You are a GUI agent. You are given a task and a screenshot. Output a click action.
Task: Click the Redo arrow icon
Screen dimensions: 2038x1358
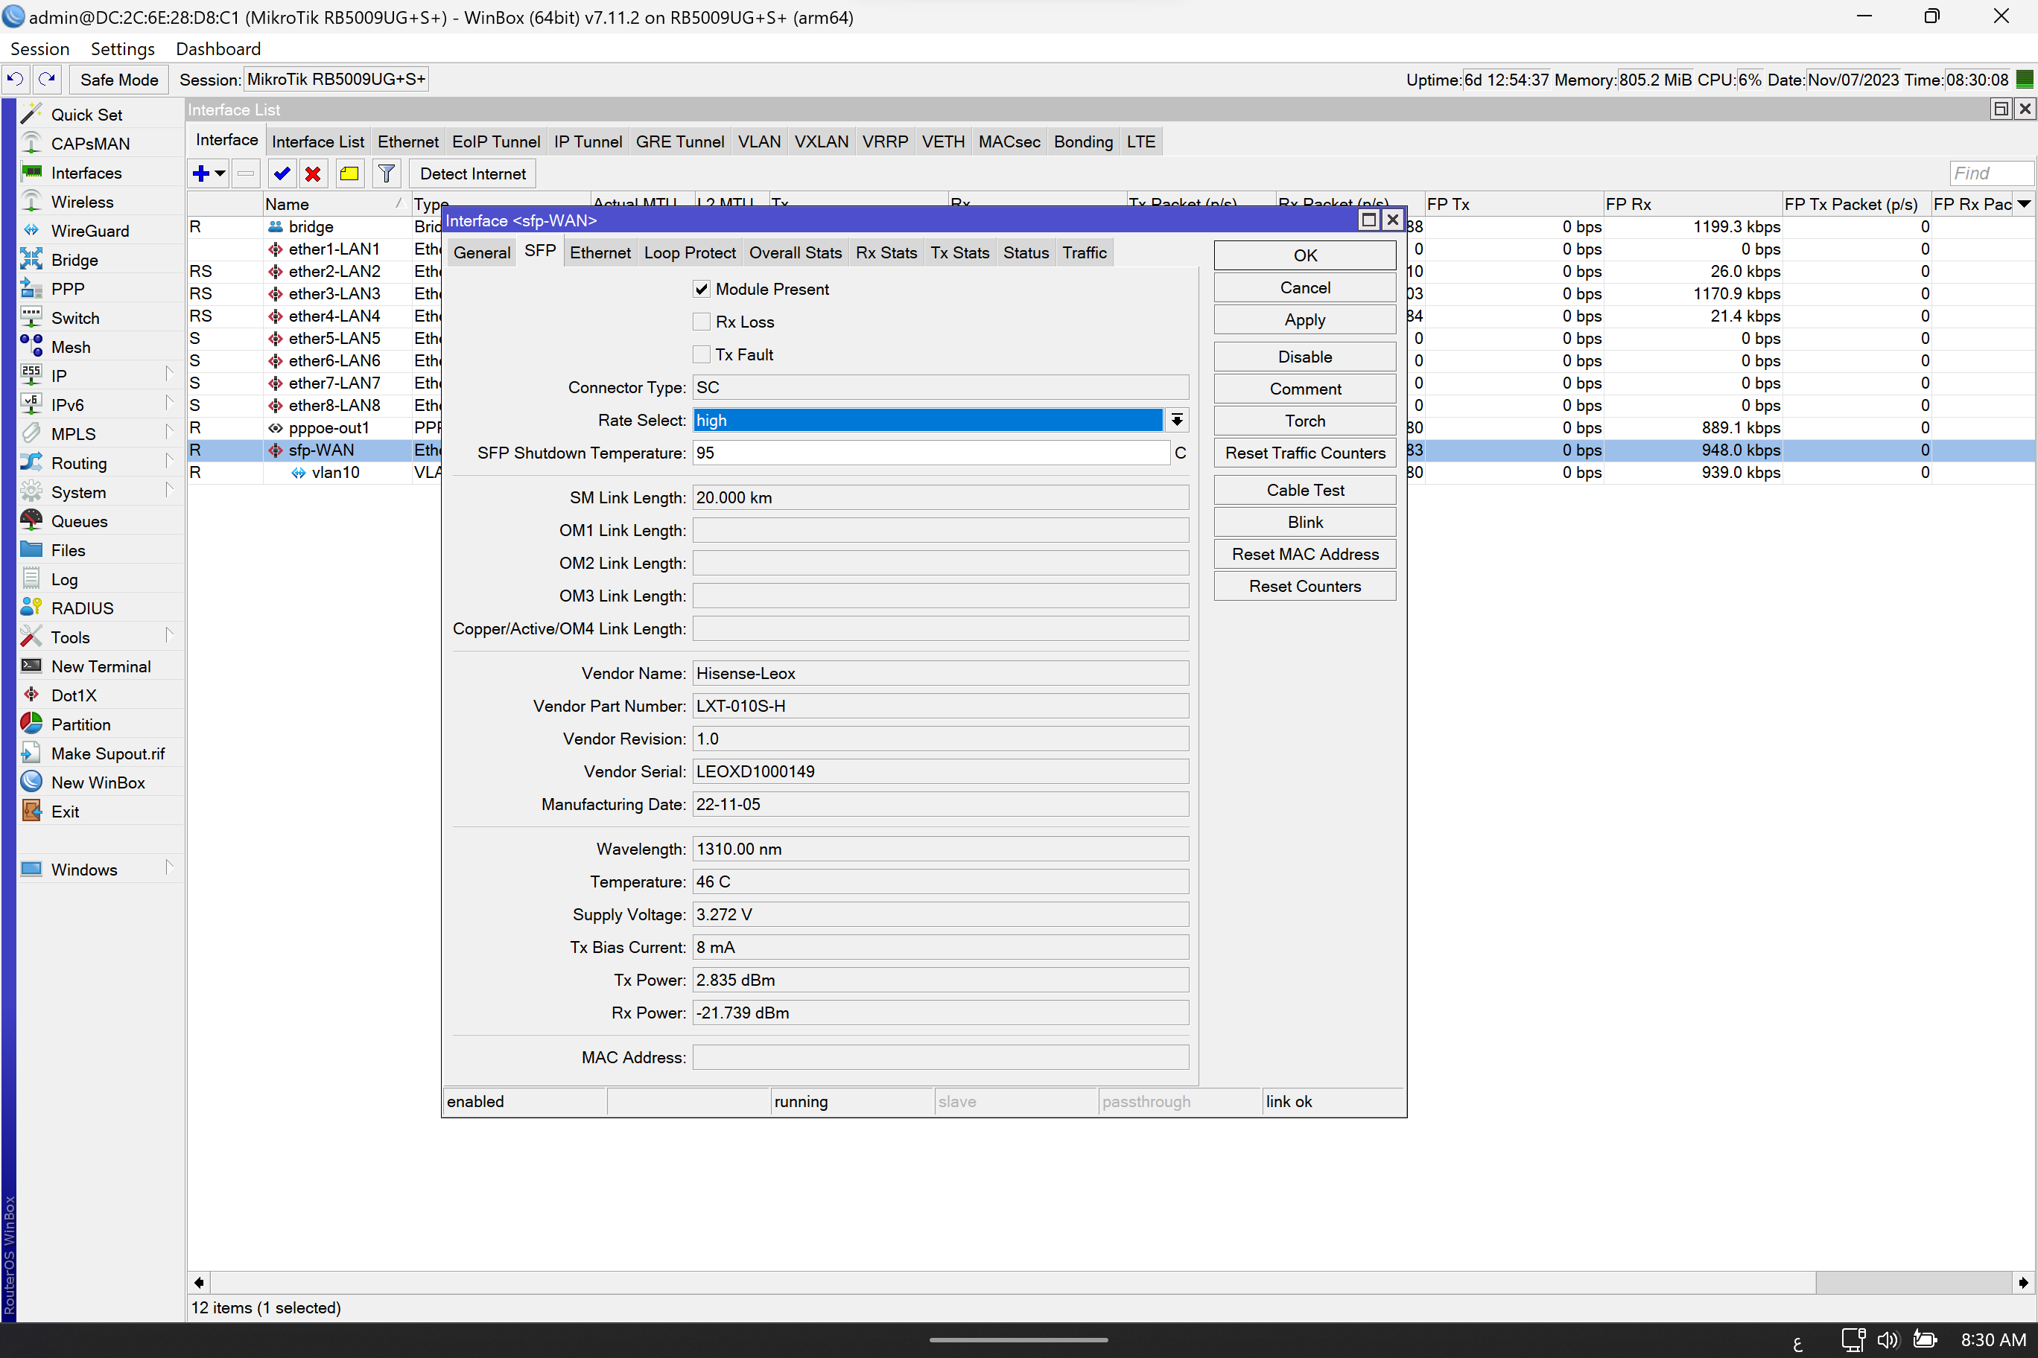click(x=47, y=79)
